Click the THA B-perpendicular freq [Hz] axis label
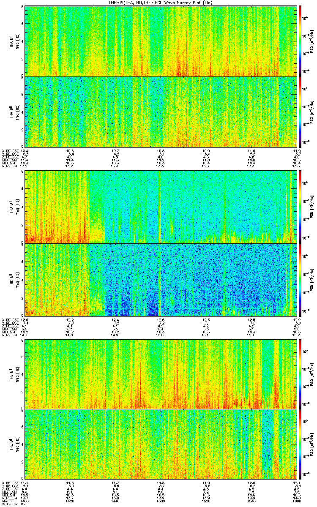317x507 pixels. click(x=17, y=41)
